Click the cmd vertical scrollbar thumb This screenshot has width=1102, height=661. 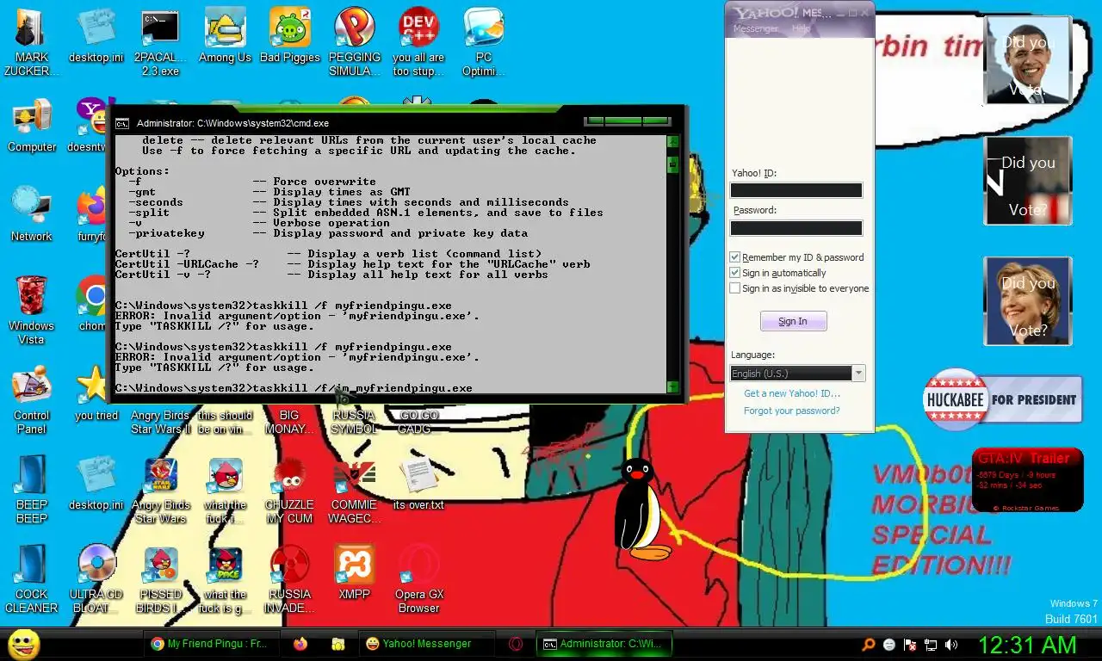click(x=673, y=164)
